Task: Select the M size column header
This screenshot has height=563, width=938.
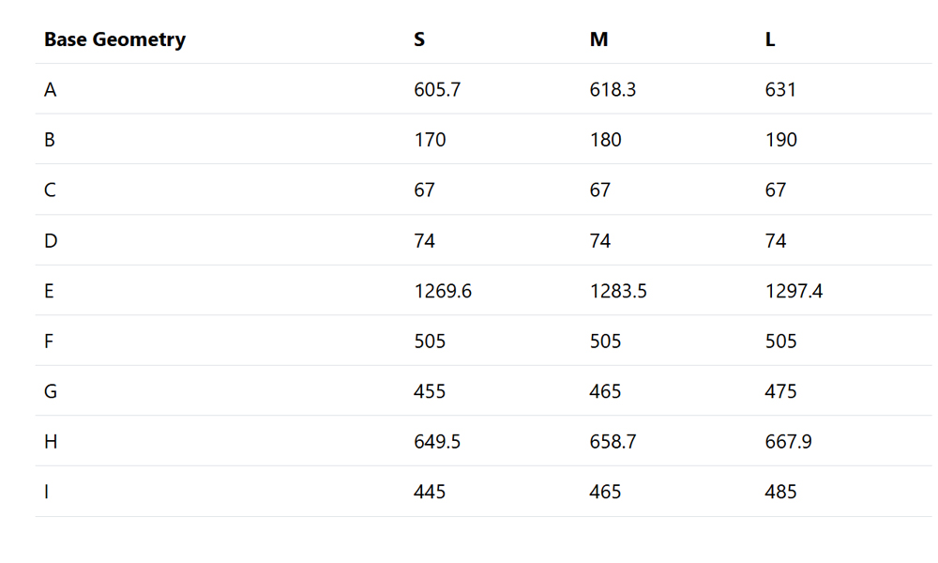Action: [598, 39]
